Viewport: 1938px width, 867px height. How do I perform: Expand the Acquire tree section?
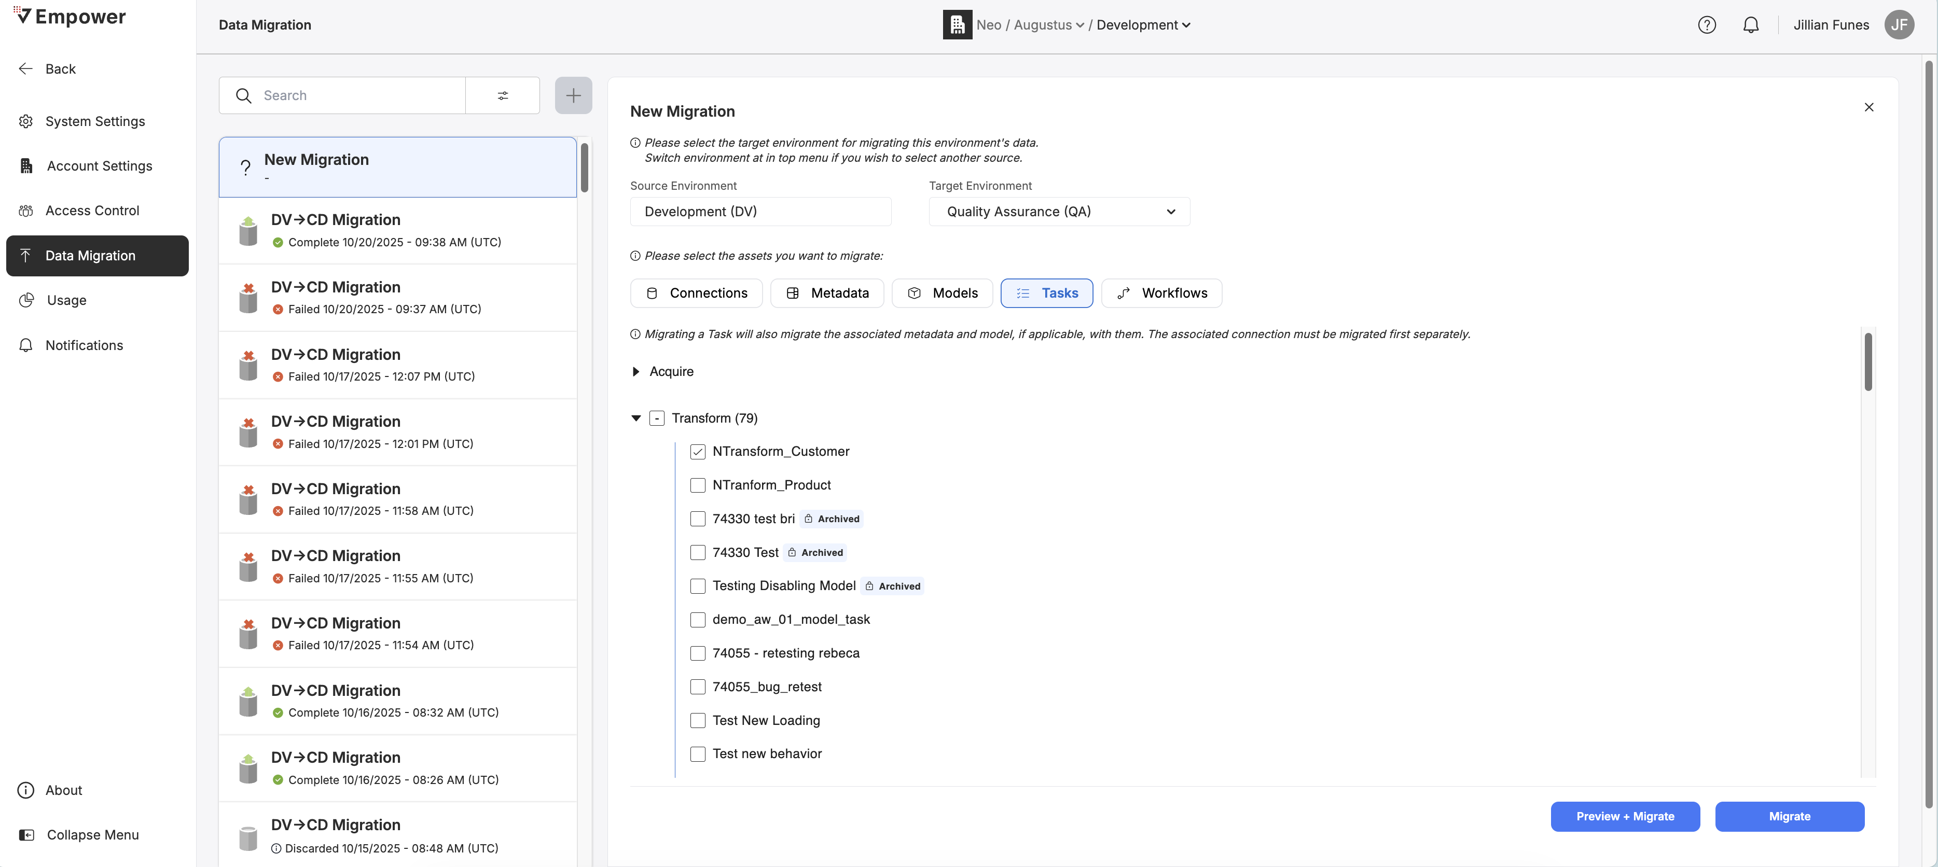636,371
